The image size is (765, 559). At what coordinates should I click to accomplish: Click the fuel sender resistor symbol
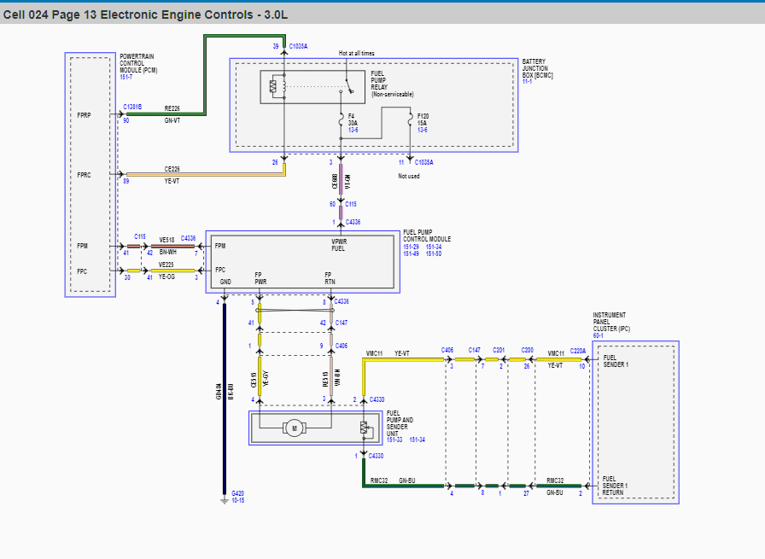tap(364, 428)
